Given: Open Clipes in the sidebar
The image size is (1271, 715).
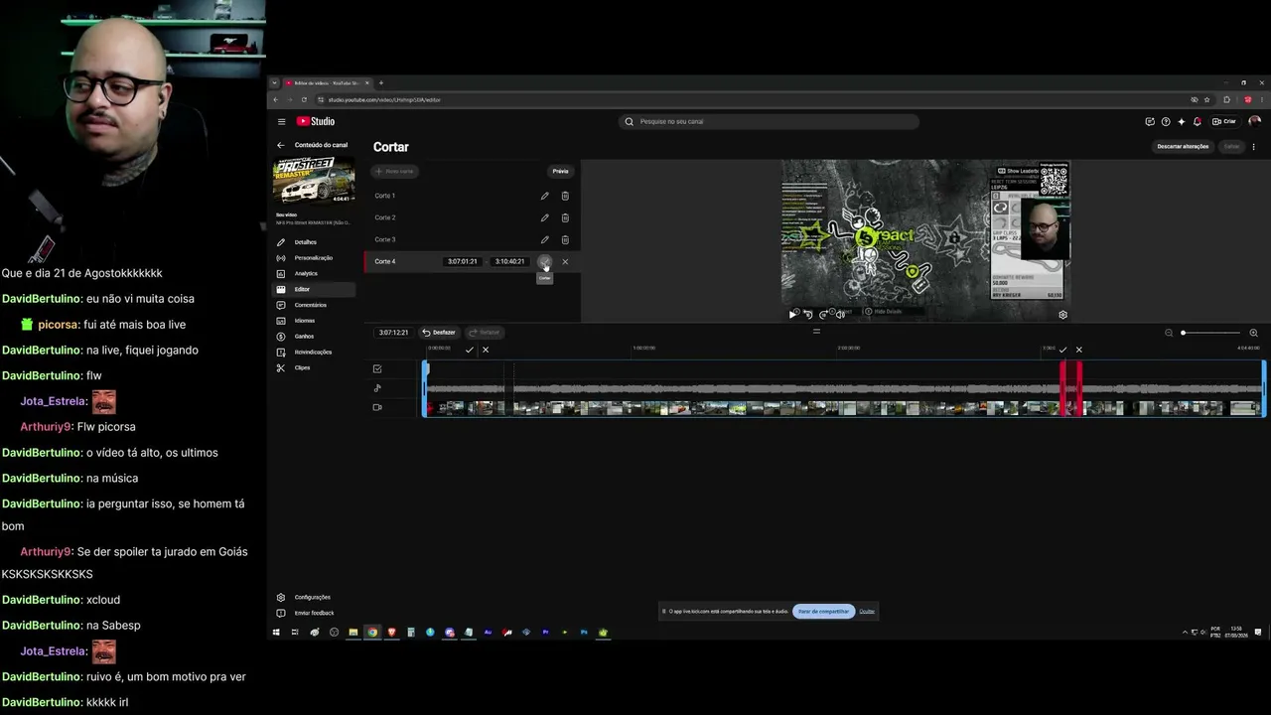Looking at the screenshot, I should pyautogui.click(x=312, y=367).
